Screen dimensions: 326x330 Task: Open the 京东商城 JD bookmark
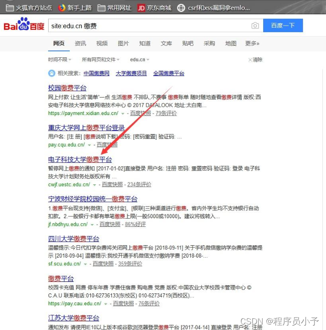coord(154,8)
